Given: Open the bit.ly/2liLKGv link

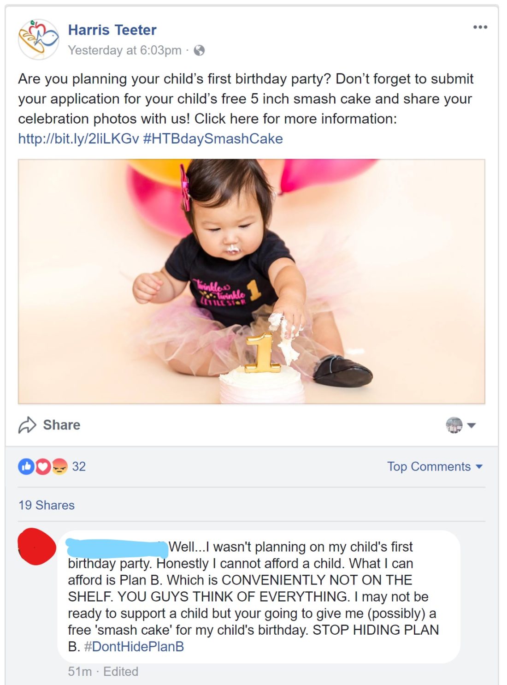Looking at the screenshot, I should pyautogui.click(x=78, y=139).
